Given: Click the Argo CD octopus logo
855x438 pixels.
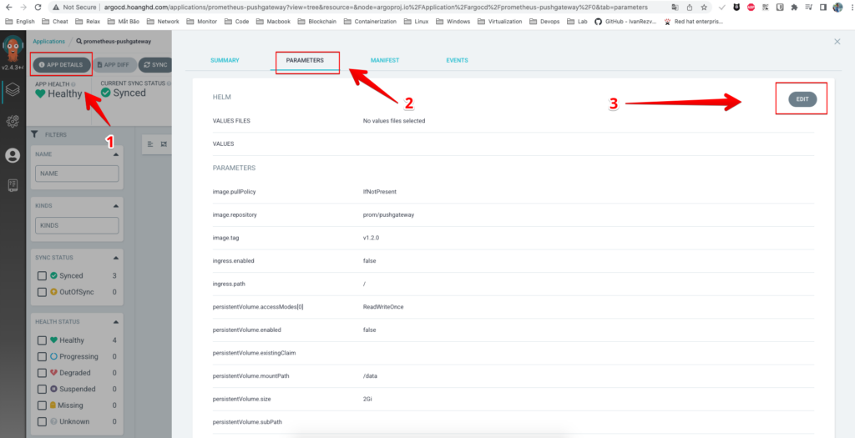Looking at the screenshot, I should pyautogui.click(x=13, y=49).
